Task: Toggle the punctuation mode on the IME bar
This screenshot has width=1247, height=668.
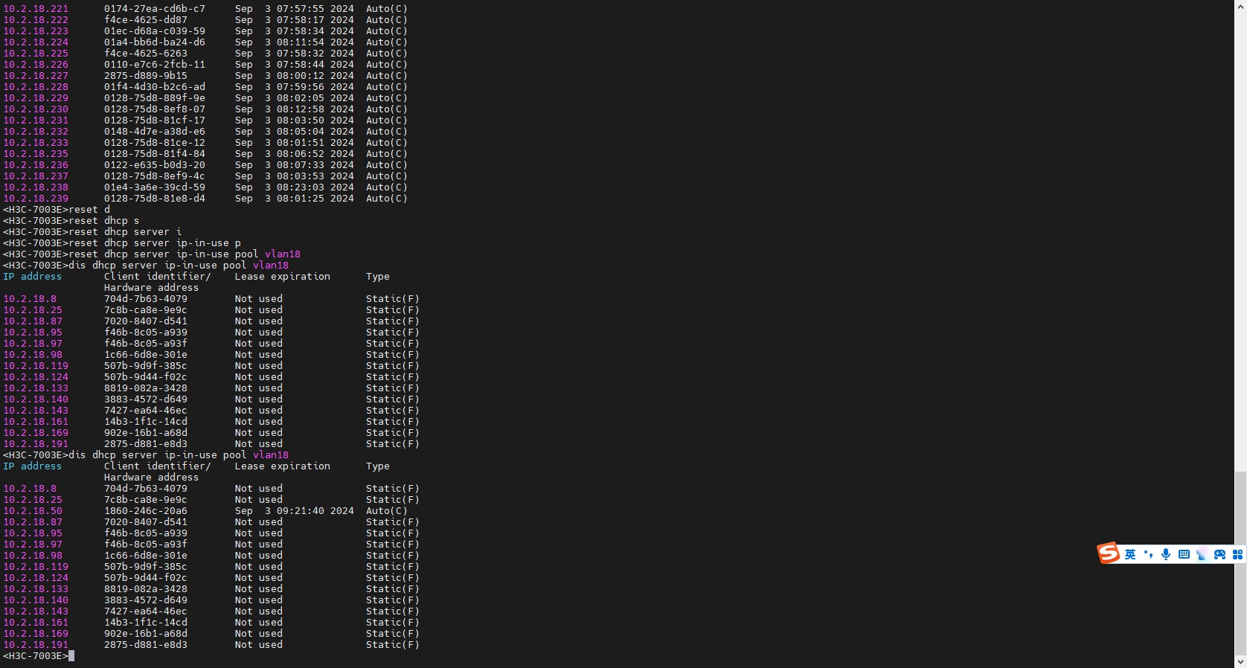Action: pos(1148,554)
